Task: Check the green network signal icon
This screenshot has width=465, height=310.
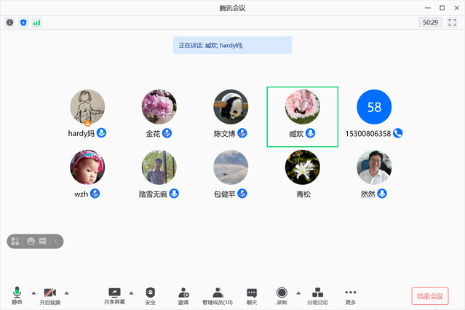Action: [x=36, y=23]
